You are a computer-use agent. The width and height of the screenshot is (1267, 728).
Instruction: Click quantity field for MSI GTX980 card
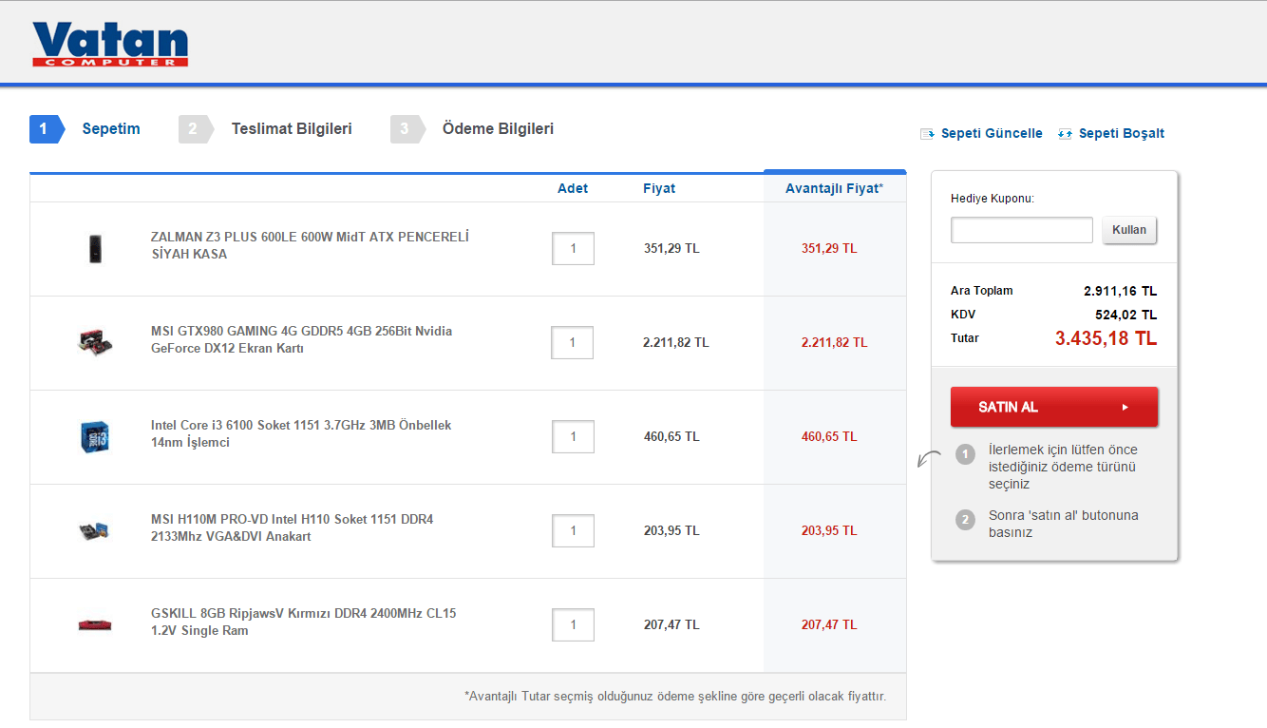573,342
